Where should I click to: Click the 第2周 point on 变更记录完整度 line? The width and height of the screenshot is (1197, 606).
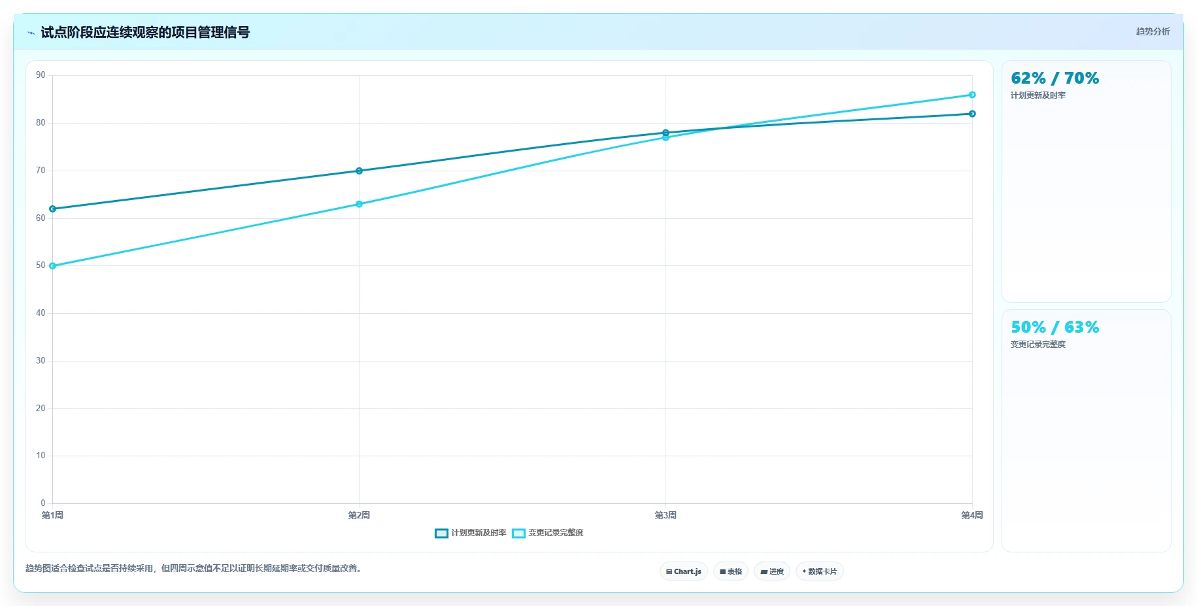[359, 204]
